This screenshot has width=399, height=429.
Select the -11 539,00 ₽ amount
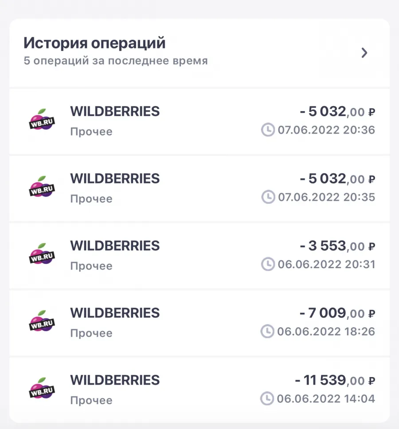pyautogui.click(x=335, y=380)
